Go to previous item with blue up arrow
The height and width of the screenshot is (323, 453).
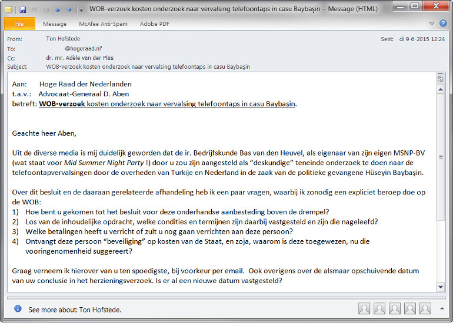click(x=58, y=10)
